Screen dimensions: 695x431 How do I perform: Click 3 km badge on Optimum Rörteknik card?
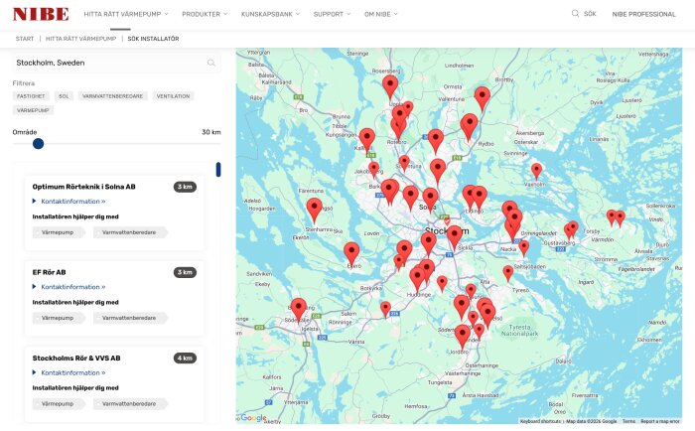185,187
